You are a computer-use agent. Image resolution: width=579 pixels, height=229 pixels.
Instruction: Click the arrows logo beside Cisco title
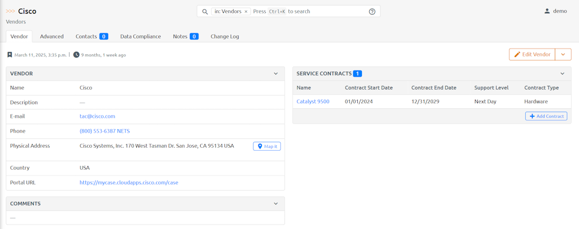point(11,11)
